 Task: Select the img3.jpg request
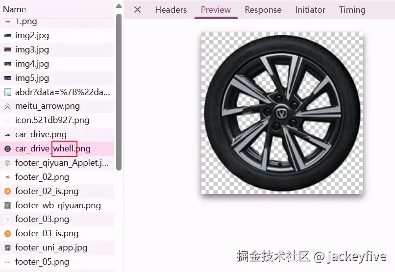pos(57,49)
